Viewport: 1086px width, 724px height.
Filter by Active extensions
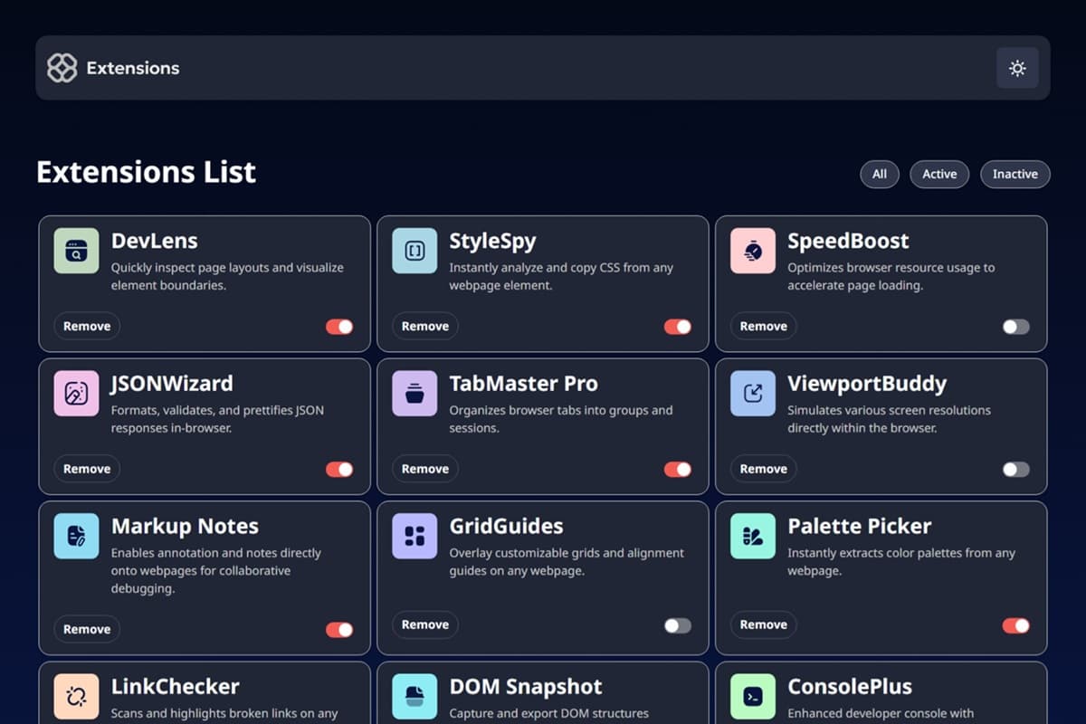(939, 175)
